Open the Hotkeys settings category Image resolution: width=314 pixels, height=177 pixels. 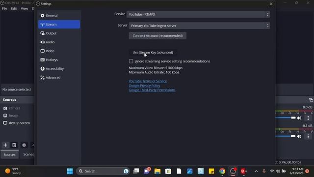(x=59, y=60)
